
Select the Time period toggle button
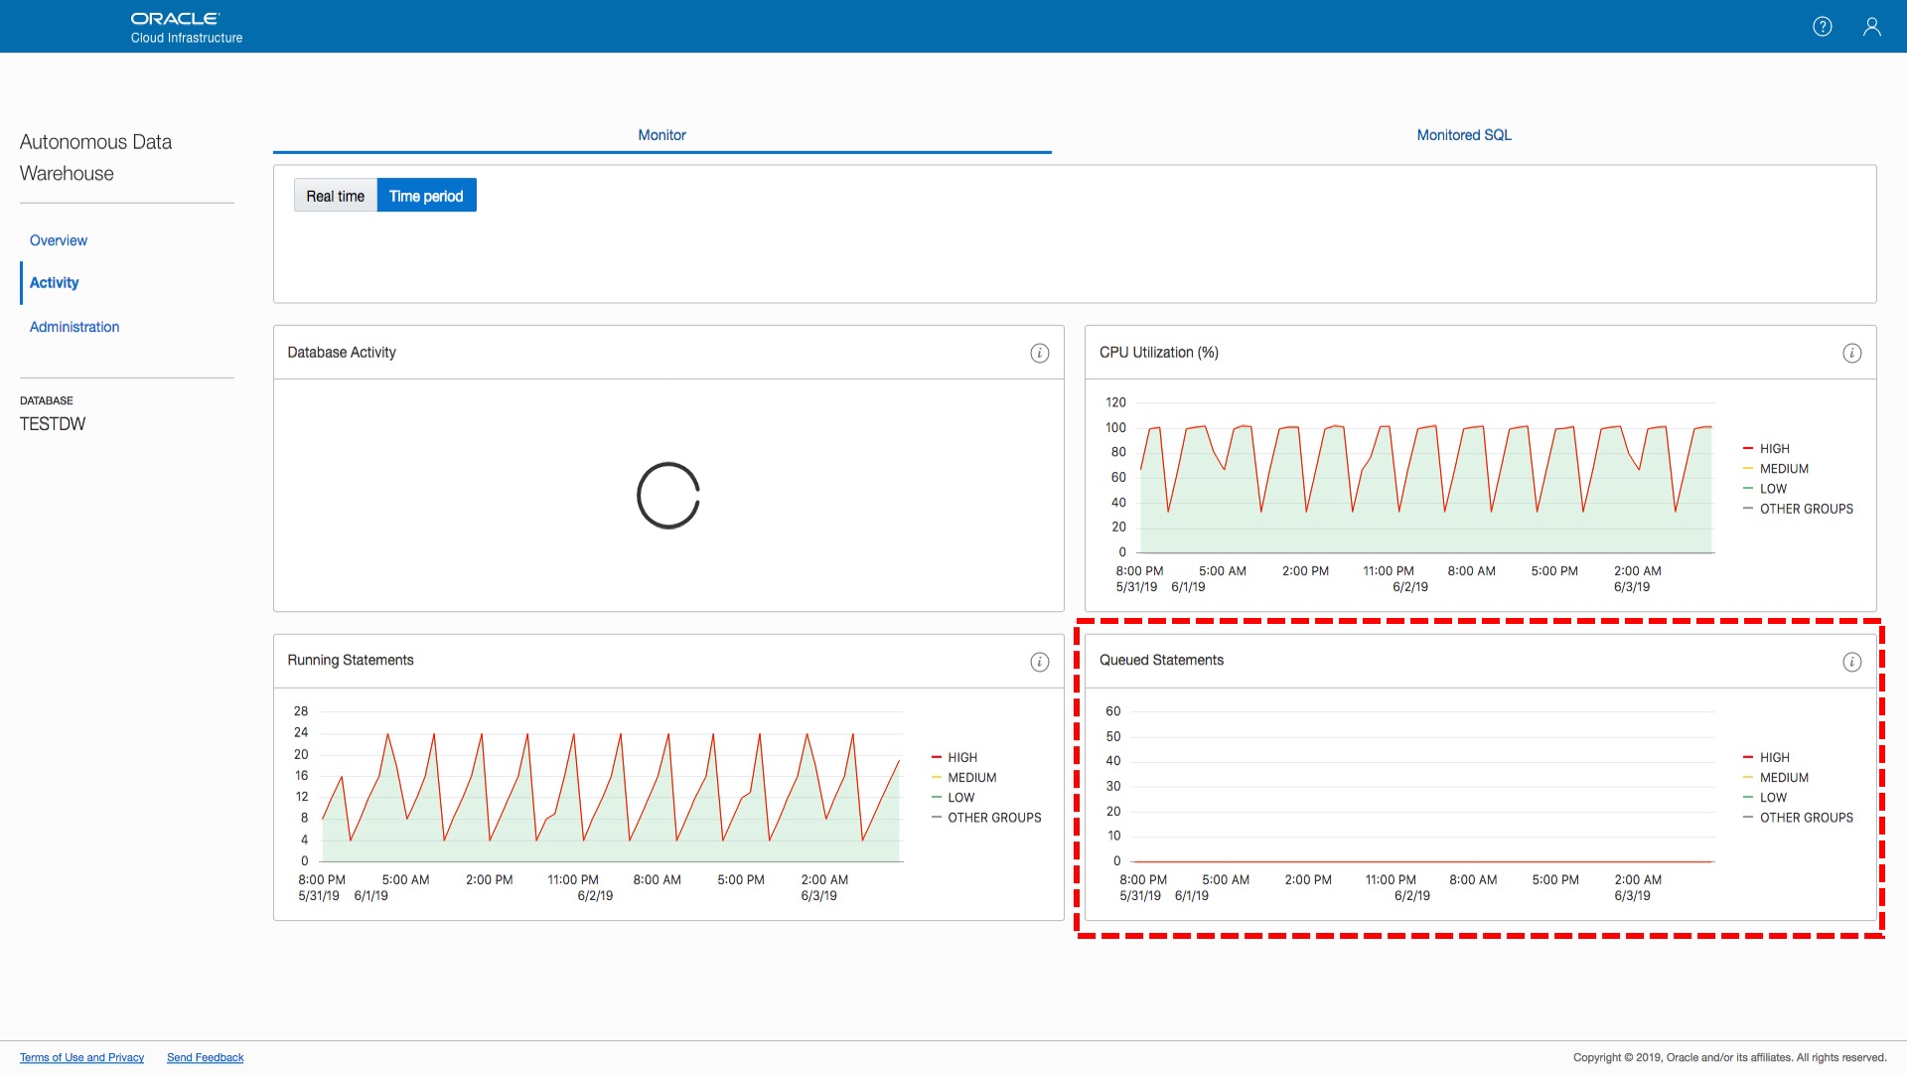pyautogui.click(x=426, y=196)
